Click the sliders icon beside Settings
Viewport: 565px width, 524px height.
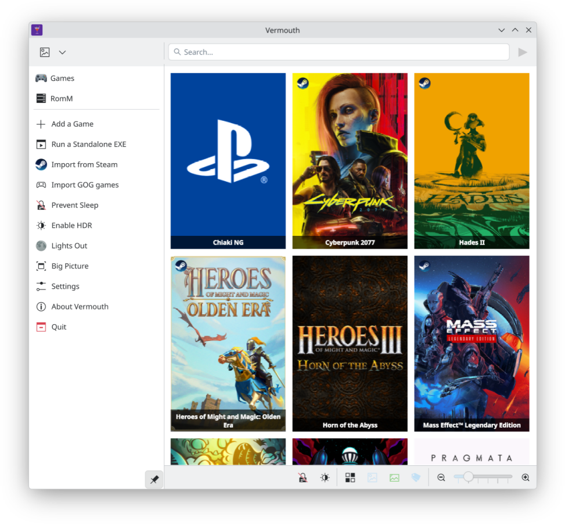coord(41,286)
